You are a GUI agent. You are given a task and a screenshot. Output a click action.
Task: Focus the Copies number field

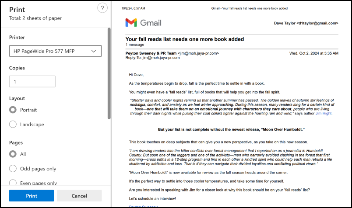click(x=32, y=82)
